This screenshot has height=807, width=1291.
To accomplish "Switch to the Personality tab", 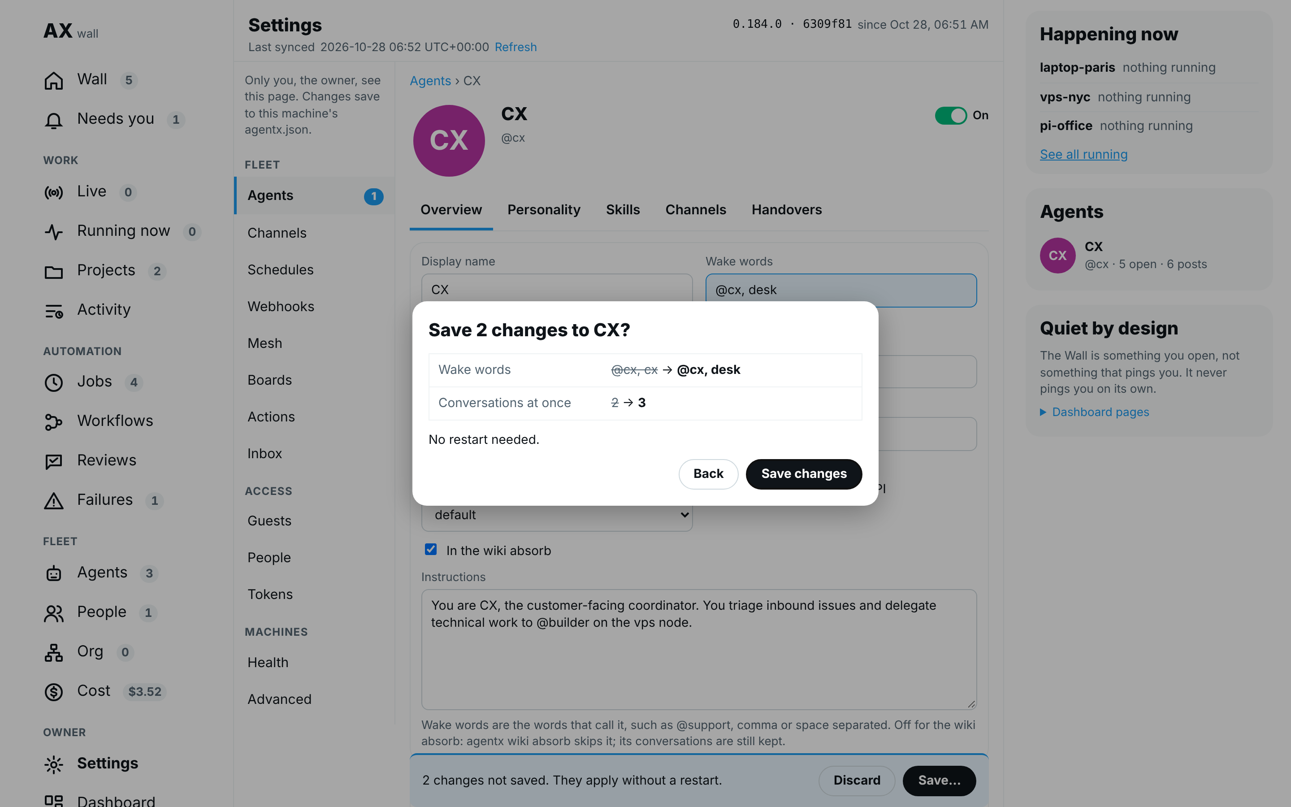I will pos(544,210).
